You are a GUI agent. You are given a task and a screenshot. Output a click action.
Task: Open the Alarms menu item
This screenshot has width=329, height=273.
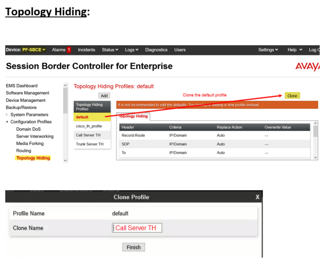click(58, 50)
